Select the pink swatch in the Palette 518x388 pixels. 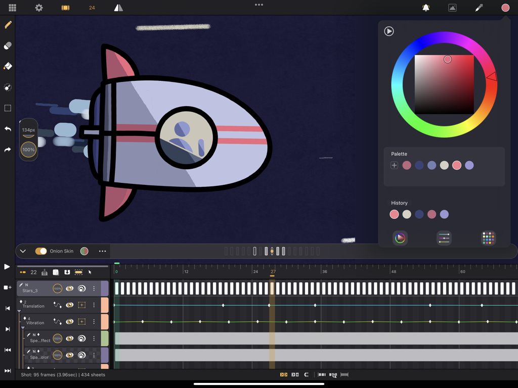[457, 165]
